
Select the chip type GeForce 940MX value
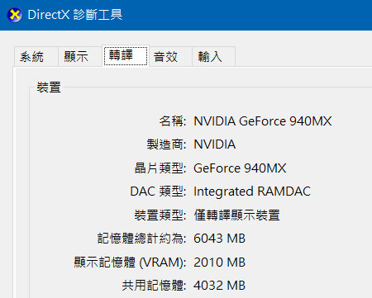tap(240, 168)
